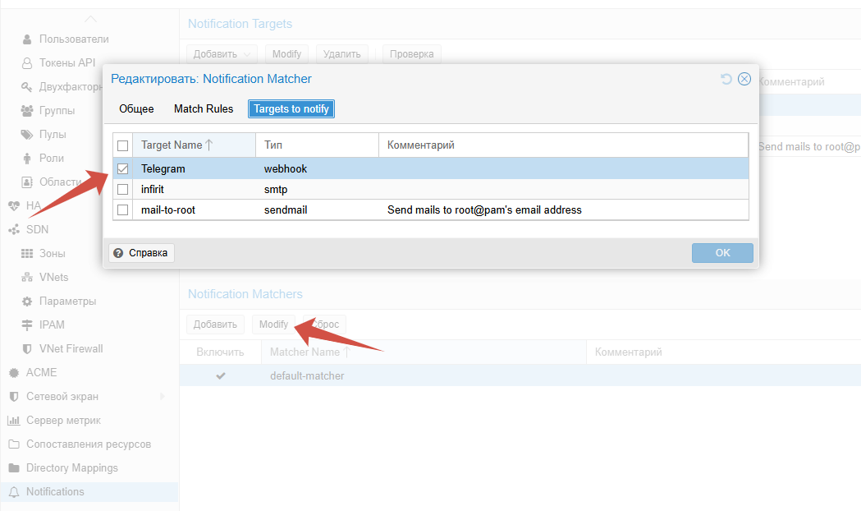861x511 pixels.
Task: Click the HA heartbeat icon
Action: (14, 206)
